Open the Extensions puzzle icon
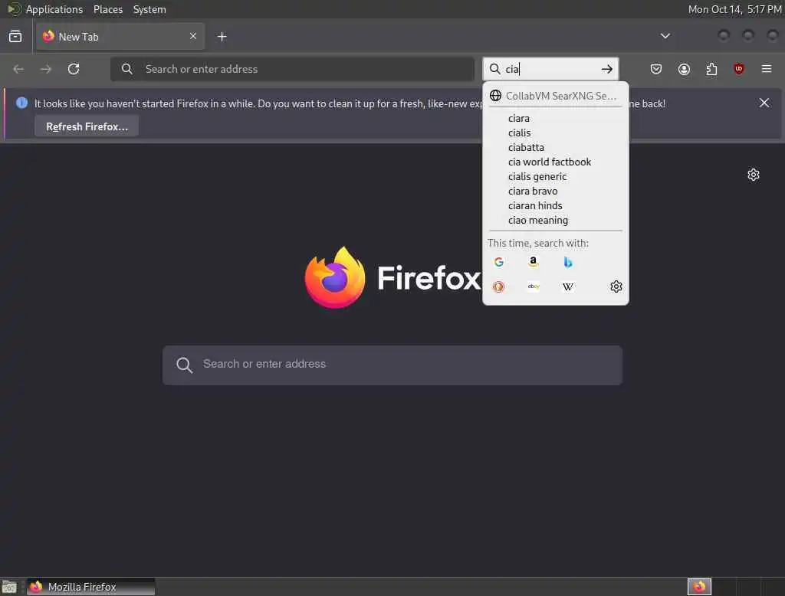 coord(711,69)
